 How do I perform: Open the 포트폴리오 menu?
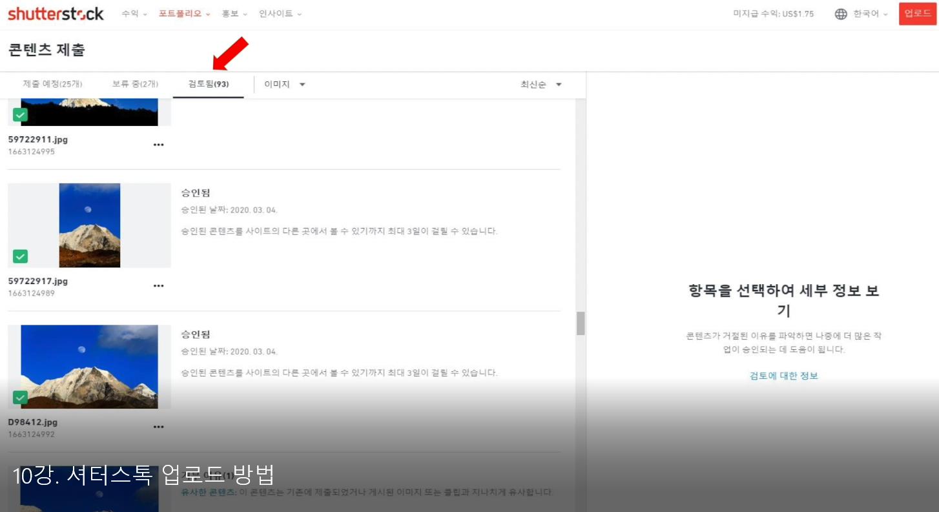185,14
